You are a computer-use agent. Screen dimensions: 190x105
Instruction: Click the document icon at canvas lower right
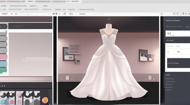tap(150, 78)
